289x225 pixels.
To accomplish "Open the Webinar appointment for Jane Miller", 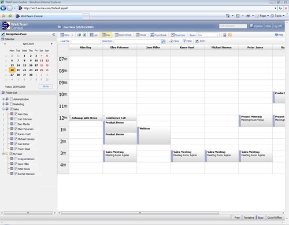I will click(154, 135).
